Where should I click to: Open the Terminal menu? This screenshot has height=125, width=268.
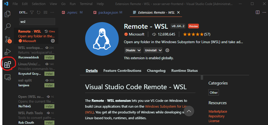point(86,4)
